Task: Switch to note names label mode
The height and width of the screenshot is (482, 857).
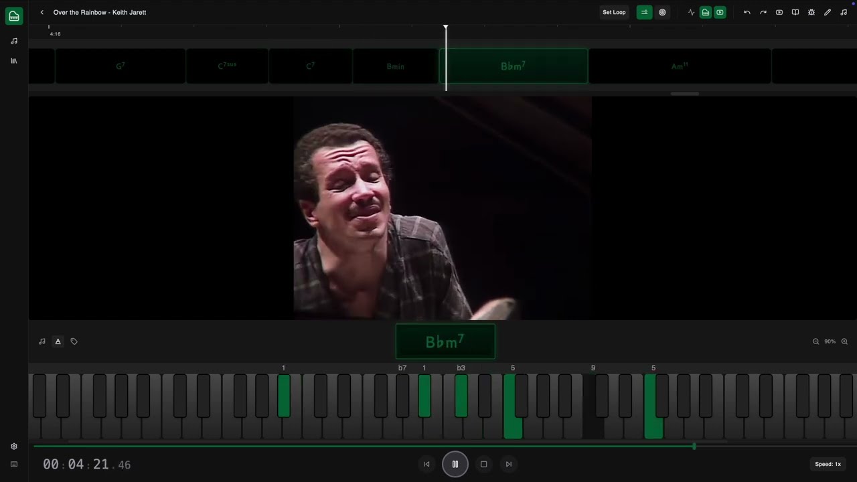Action: [x=42, y=341]
